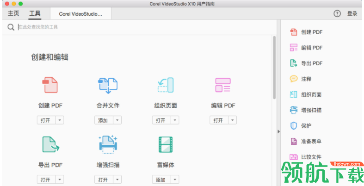The image size is (364, 186).
Task: Click the vertical scrollbar of the tools list
Action: pos(274,68)
